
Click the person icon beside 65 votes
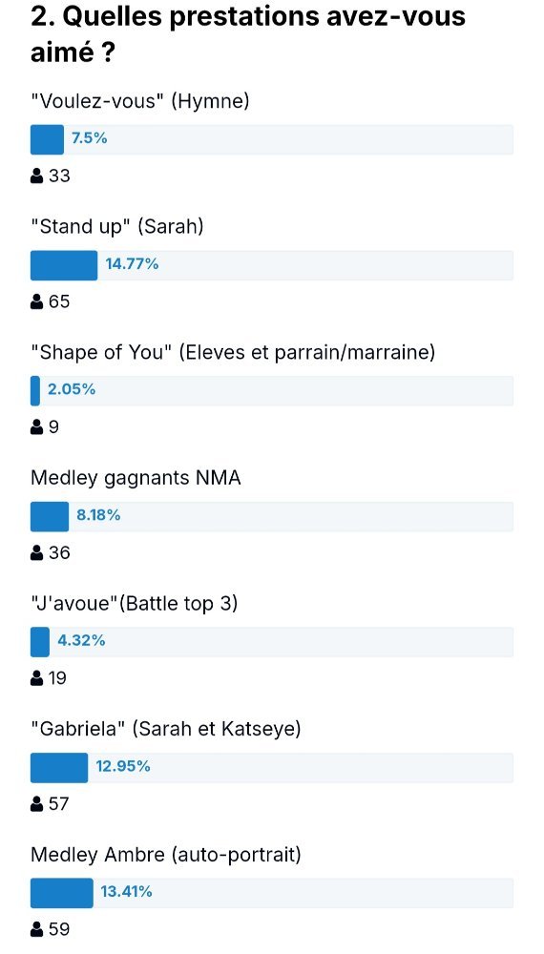pyautogui.click(x=36, y=301)
